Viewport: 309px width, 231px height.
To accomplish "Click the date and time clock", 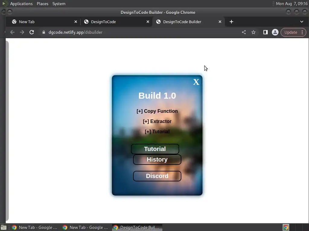I will 292,4.
